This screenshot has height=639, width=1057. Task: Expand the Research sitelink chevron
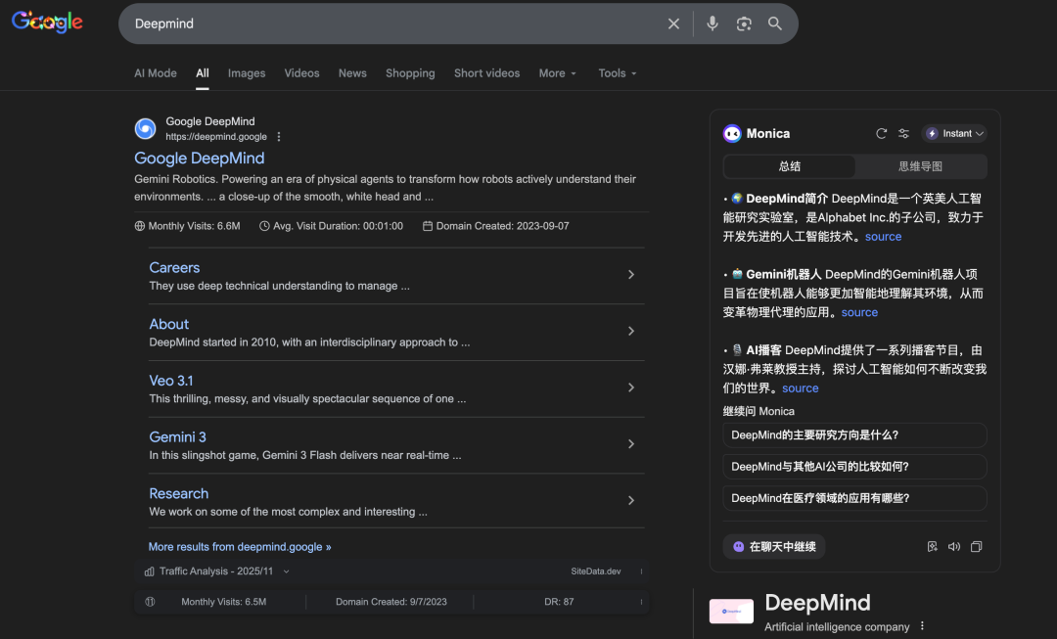click(631, 501)
